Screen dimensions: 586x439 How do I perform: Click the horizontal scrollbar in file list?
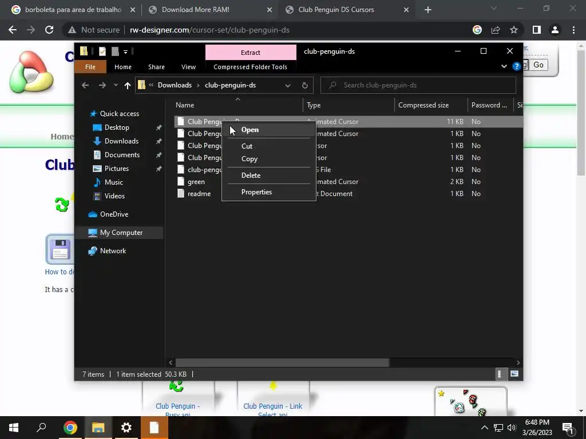[x=282, y=362]
